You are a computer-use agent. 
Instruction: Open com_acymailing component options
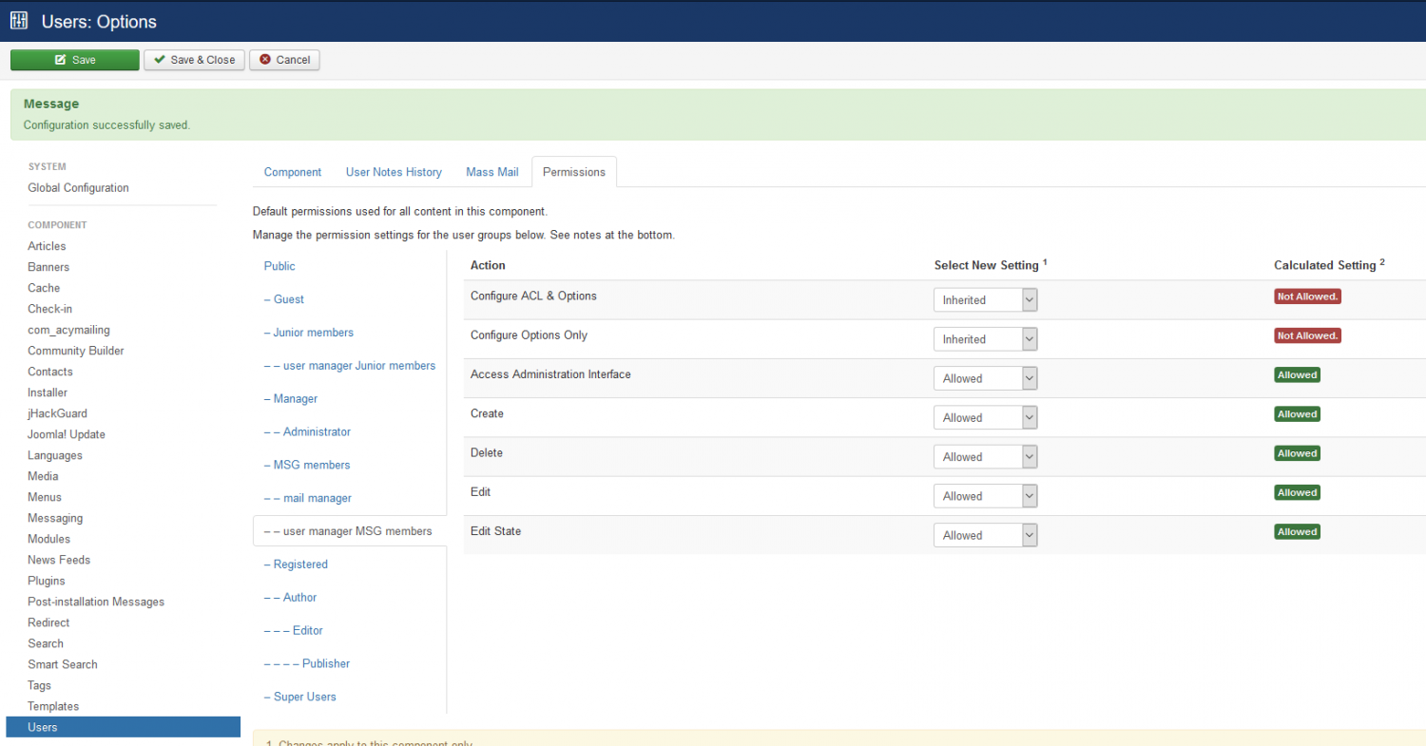tap(68, 330)
